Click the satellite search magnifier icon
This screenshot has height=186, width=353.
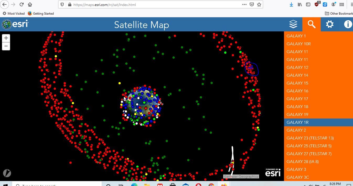[x=311, y=24]
